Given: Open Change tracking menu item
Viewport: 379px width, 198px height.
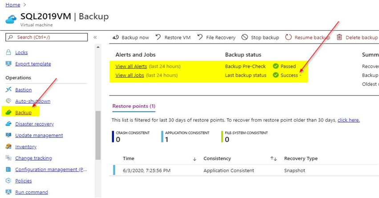Looking at the screenshot, I should pos(33,158).
